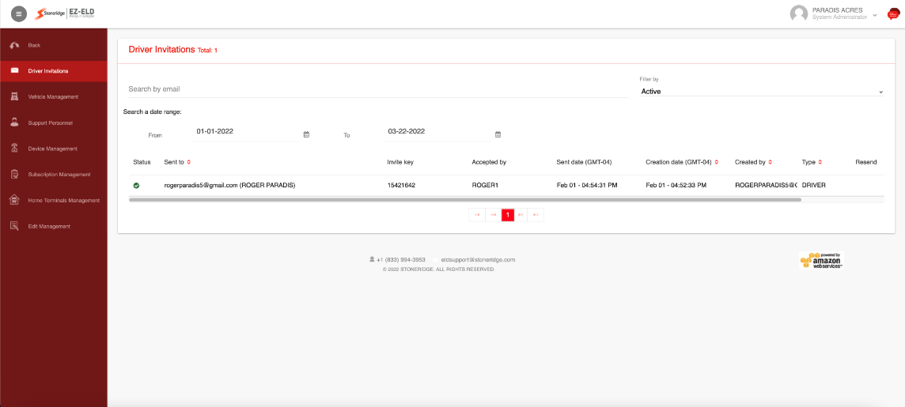This screenshot has height=407, width=905.
Task: Go to last page pagination button
Action: [x=536, y=215]
